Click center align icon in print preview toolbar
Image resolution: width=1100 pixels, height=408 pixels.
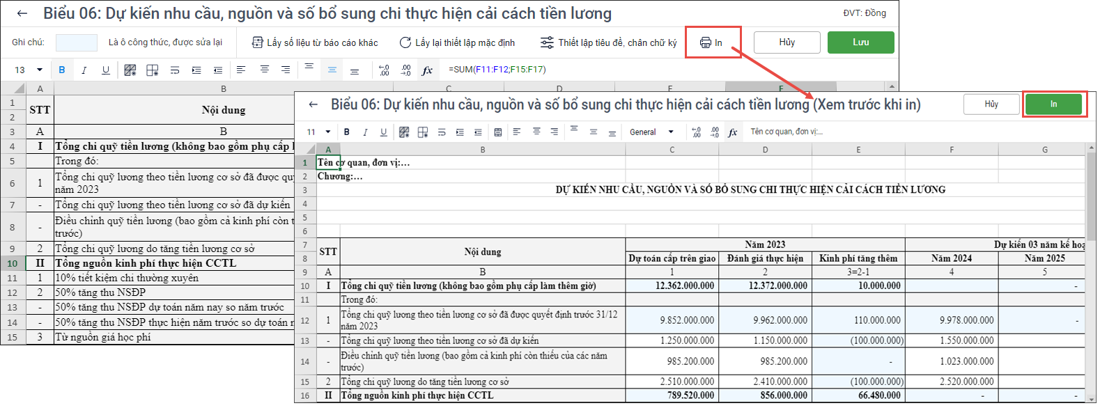point(536,132)
